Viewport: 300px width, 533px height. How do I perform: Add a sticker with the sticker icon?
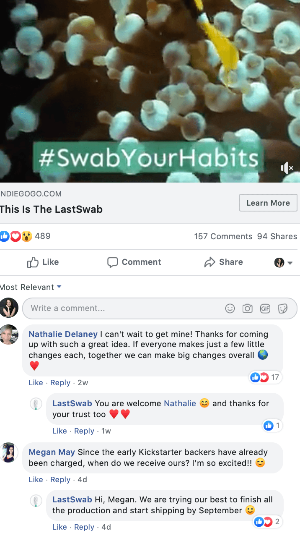(x=283, y=308)
